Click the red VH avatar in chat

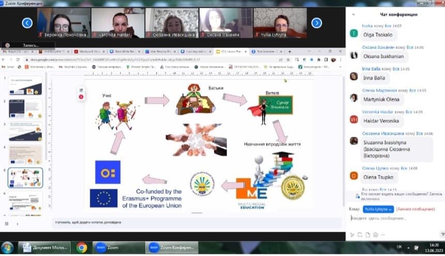pos(354,120)
